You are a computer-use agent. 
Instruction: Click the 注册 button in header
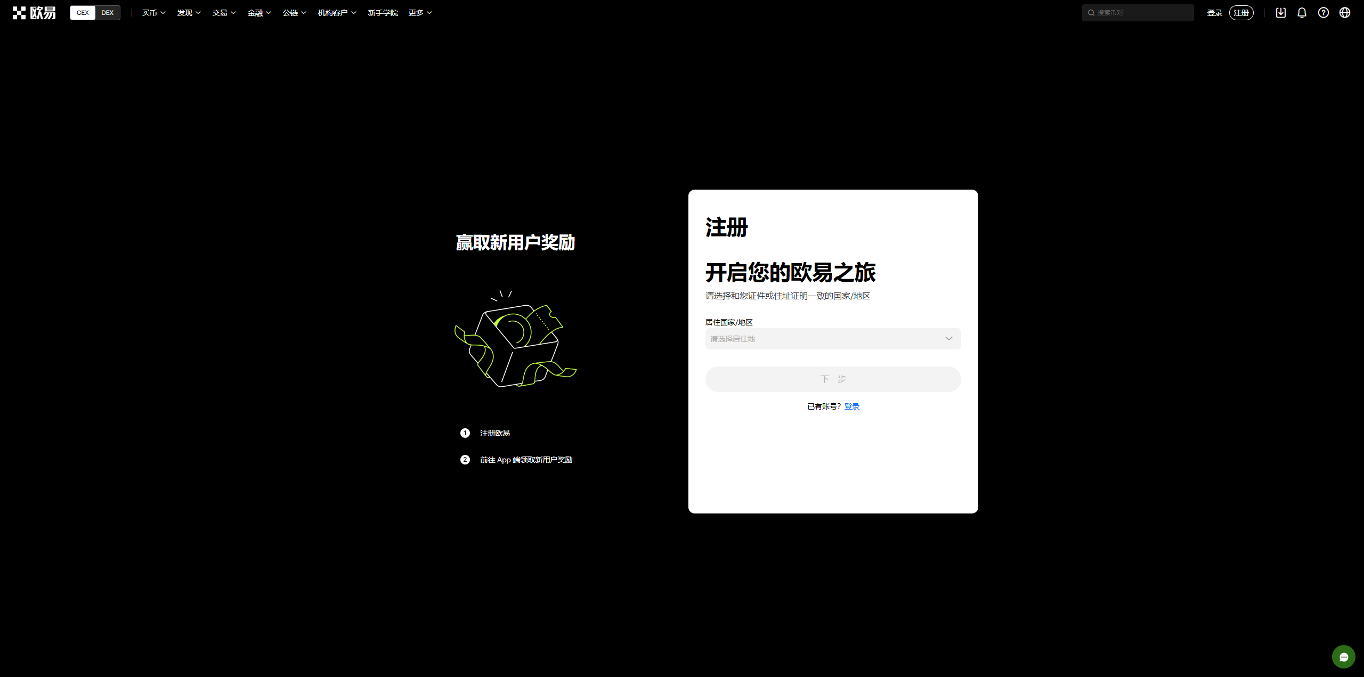click(1241, 13)
